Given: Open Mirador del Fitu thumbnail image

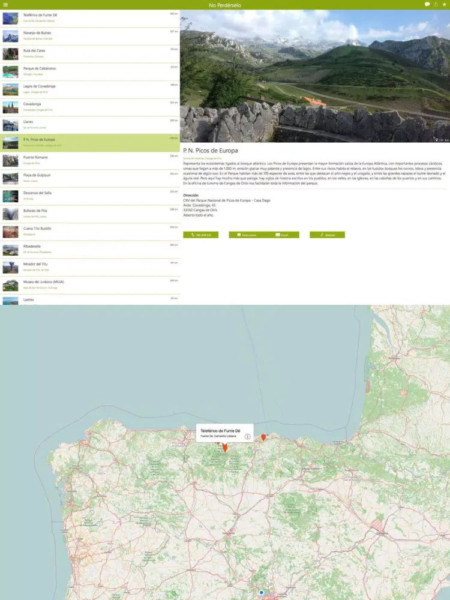Looking at the screenshot, I should tap(10, 268).
